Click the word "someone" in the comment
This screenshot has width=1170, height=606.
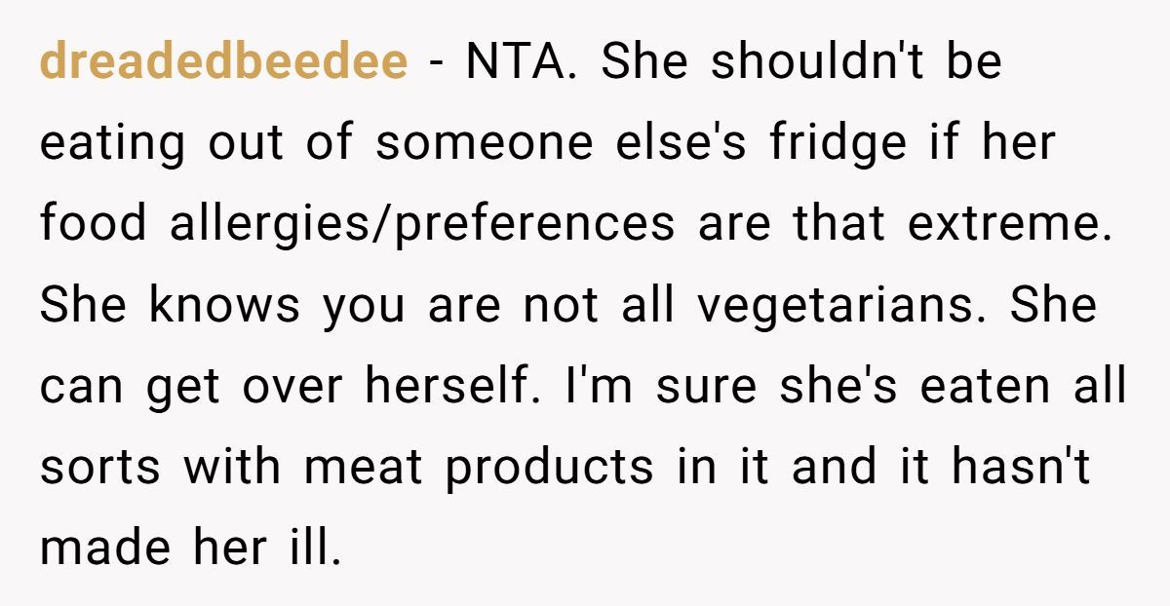pyautogui.click(x=486, y=143)
